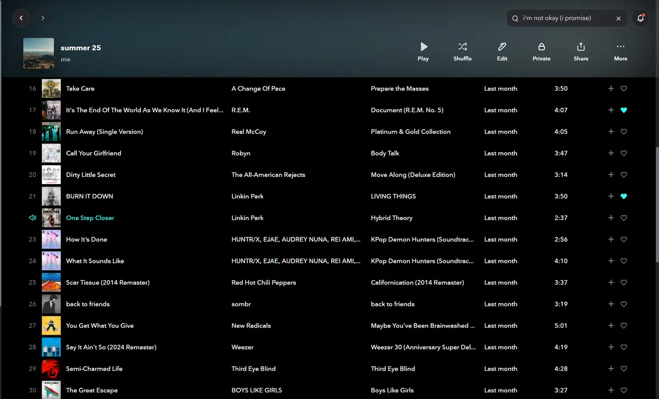659x399 pixels.
Task: Open the summer 25 playlist cover image
Action: [x=38, y=53]
